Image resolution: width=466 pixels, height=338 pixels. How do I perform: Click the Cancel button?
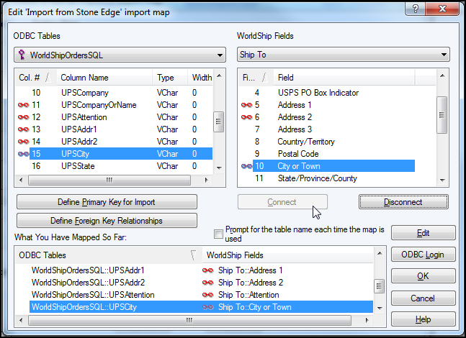coord(424,298)
